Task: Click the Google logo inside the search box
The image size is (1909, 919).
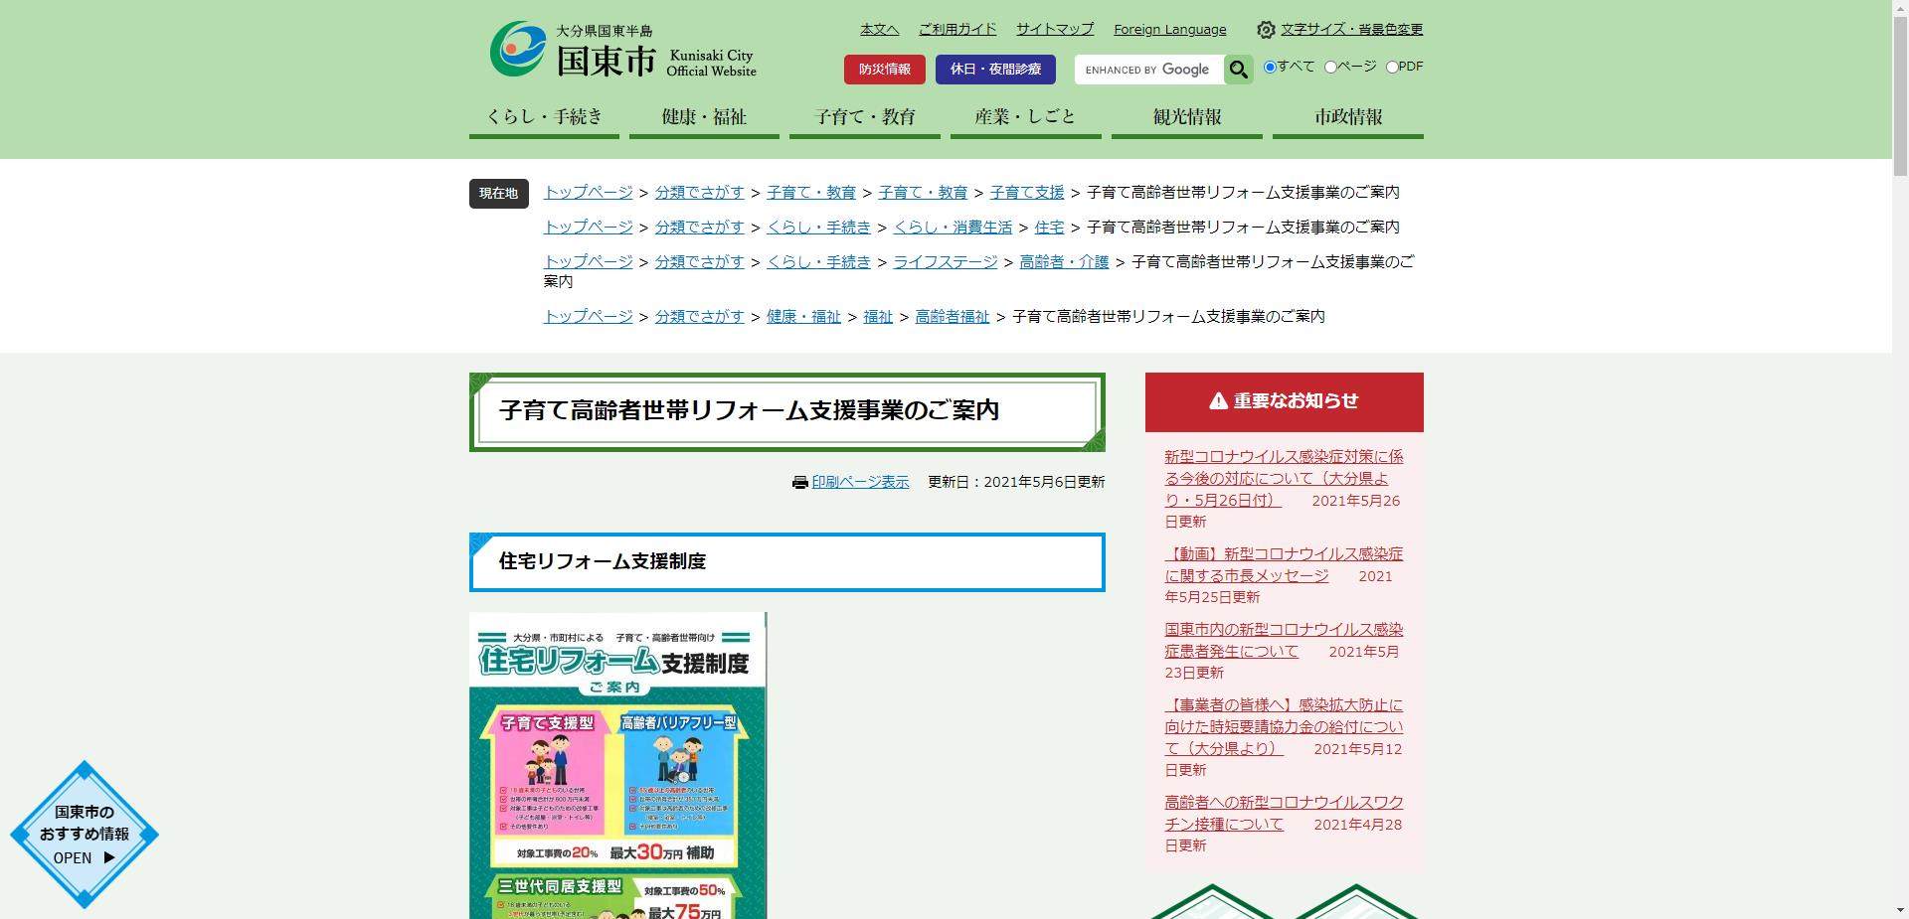Action: coord(1186,70)
